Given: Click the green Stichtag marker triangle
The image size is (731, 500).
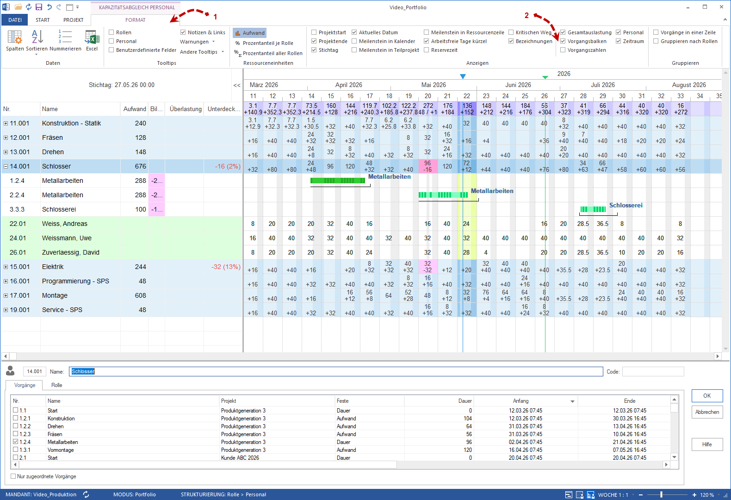Looking at the screenshot, I should [545, 77].
